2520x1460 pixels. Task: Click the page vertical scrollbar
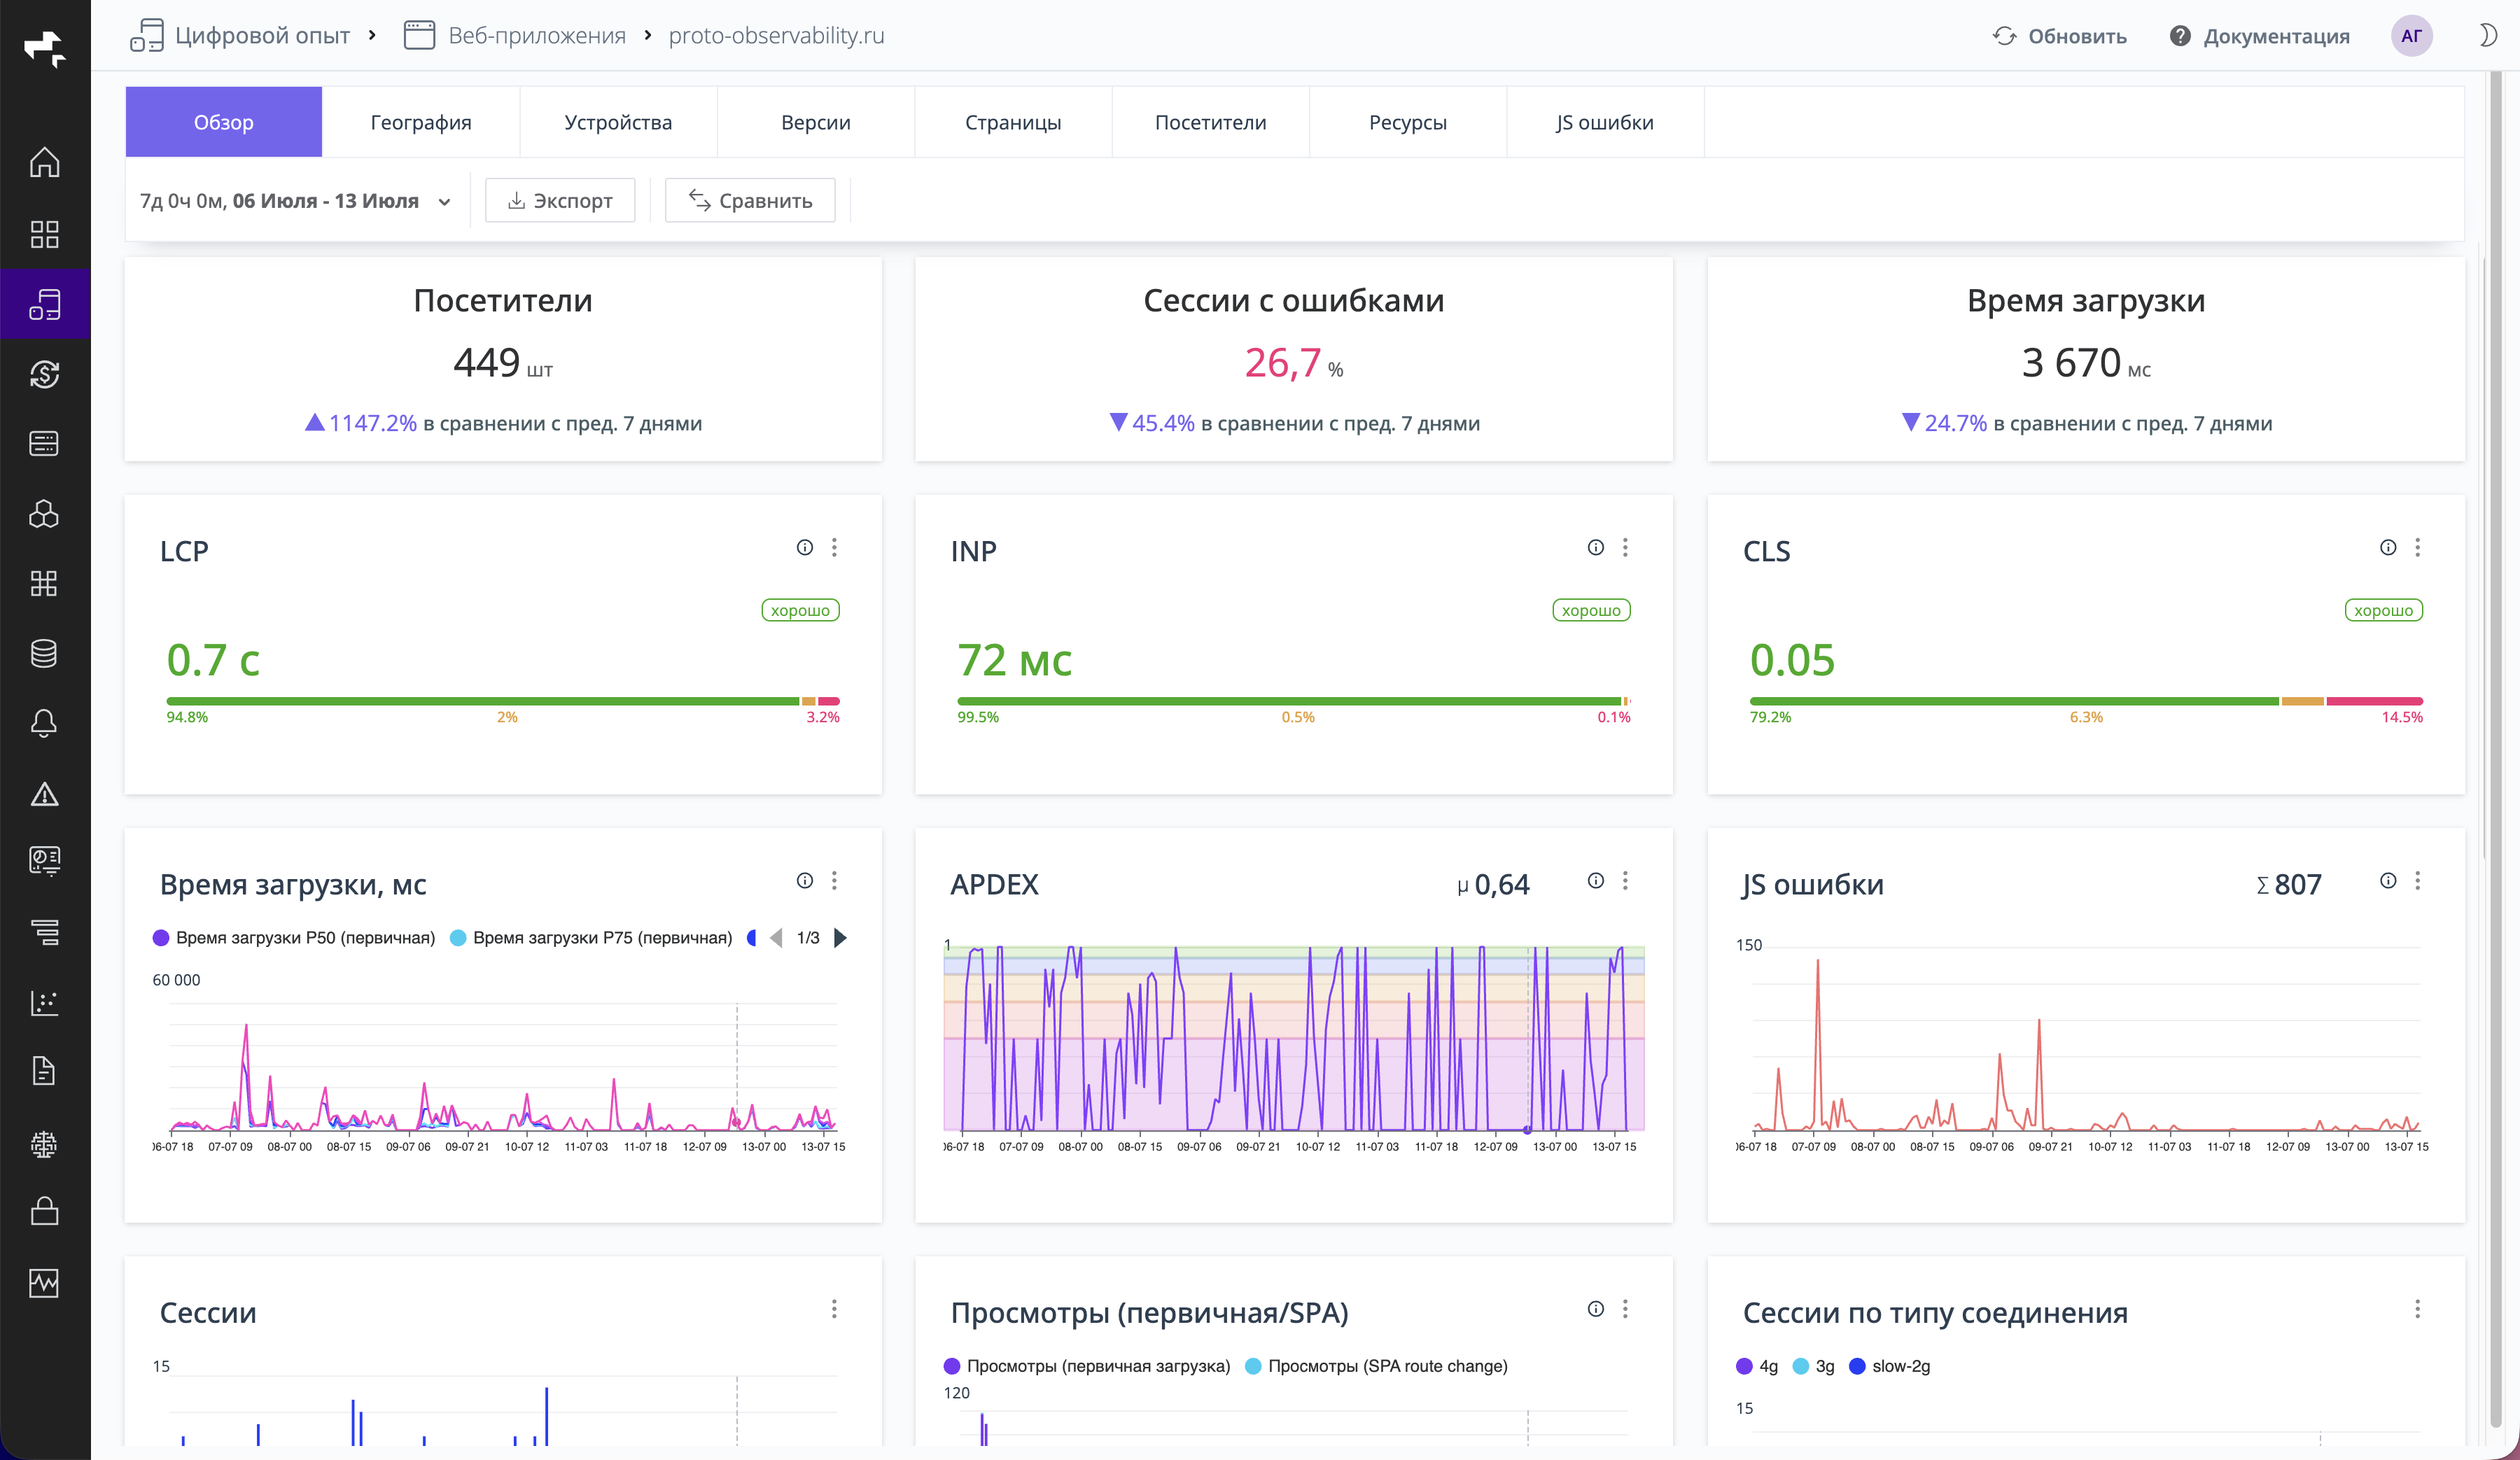click(2496, 750)
